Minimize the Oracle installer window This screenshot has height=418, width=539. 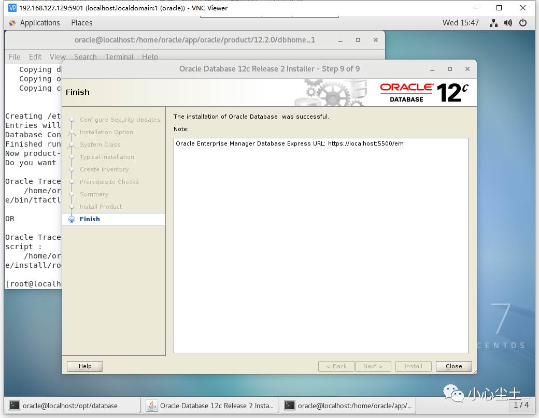(x=432, y=69)
